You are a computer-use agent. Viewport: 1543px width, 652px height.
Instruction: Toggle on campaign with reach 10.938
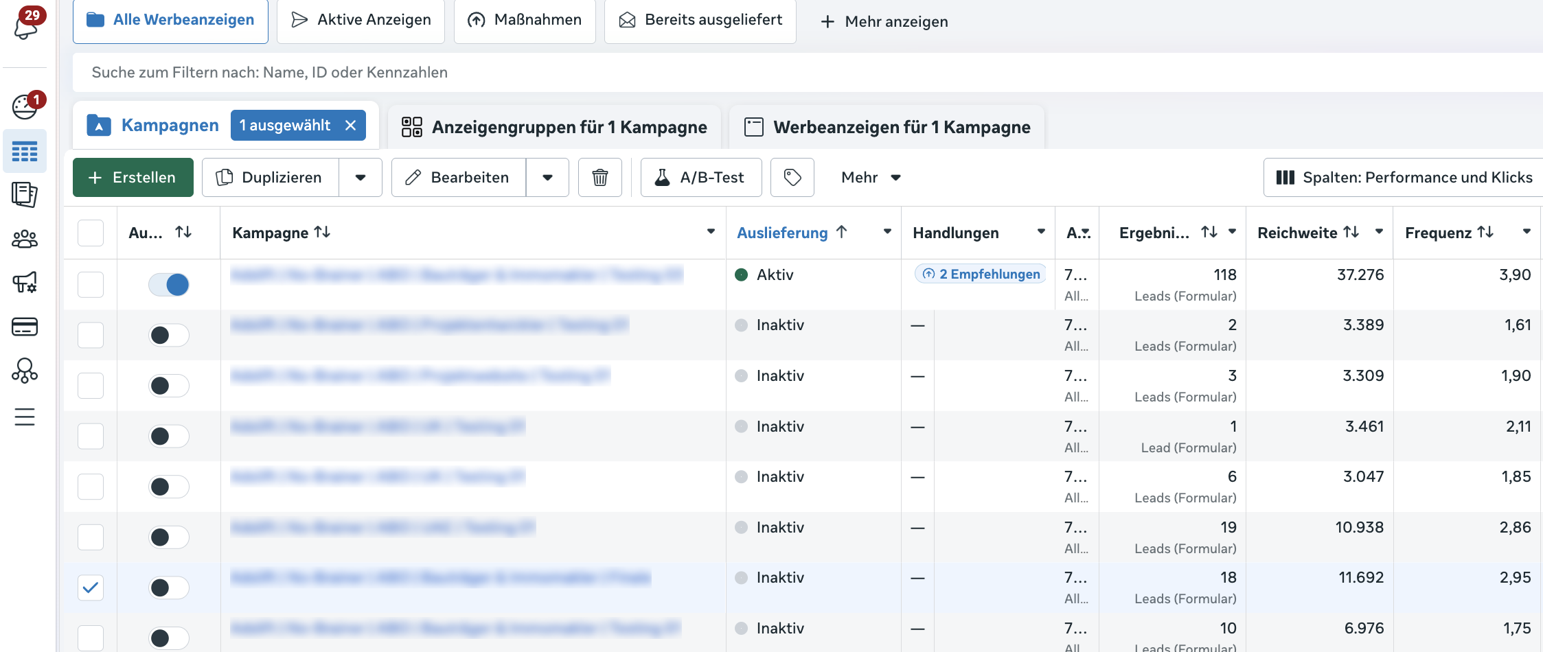[169, 537]
